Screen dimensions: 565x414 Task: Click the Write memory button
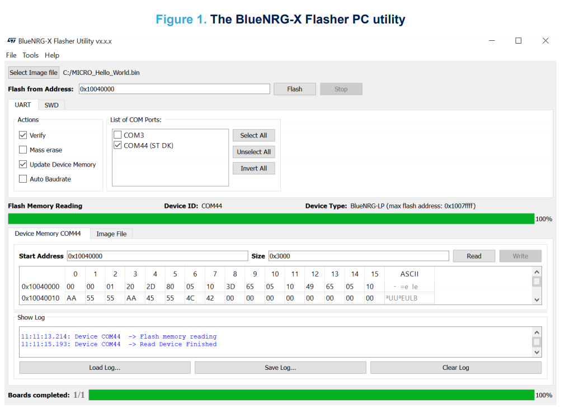point(520,256)
